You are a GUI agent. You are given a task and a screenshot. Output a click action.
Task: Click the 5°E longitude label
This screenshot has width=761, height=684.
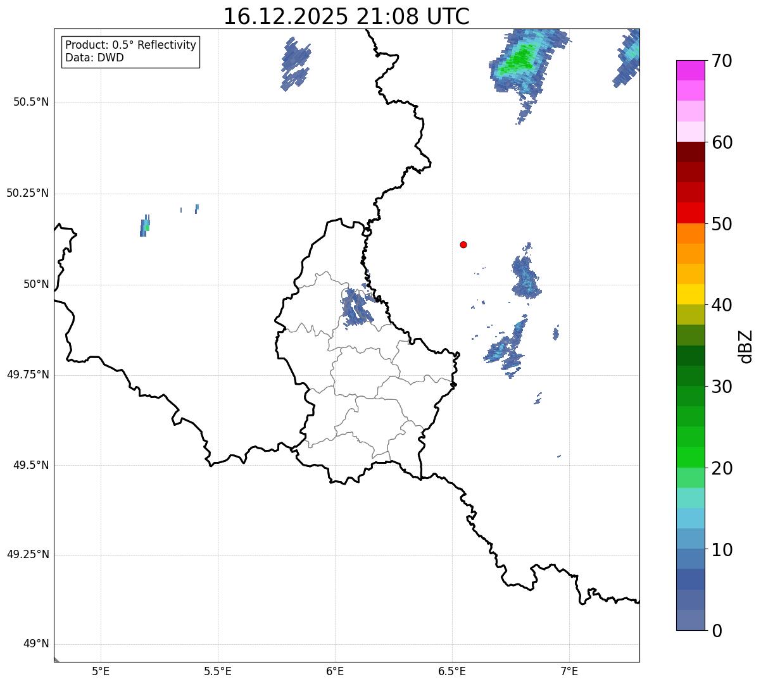pyautogui.click(x=101, y=671)
